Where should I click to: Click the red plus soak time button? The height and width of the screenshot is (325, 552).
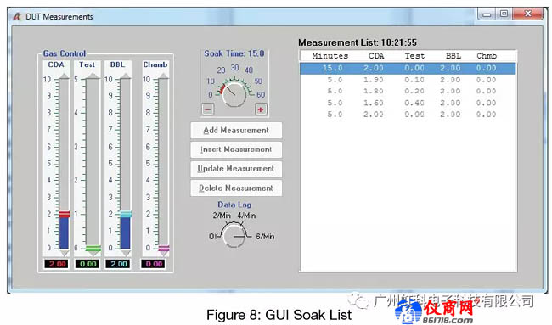[261, 109]
